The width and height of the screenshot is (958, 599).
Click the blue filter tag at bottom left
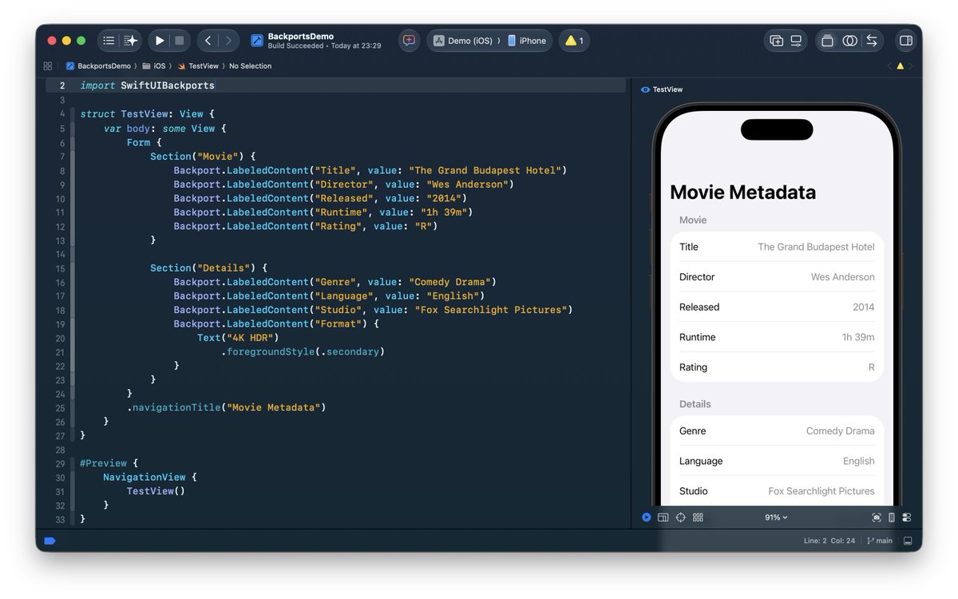49,541
